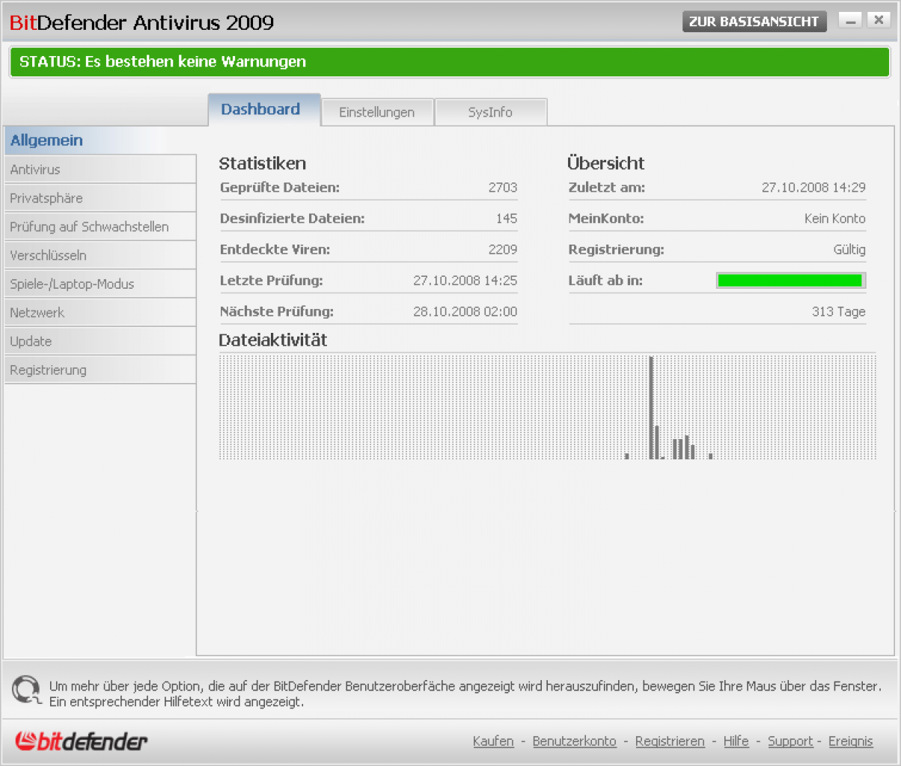The width and height of the screenshot is (901, 766).
Task: Click the Desinfizierte Dateien value 145
Action: (507, 218)
